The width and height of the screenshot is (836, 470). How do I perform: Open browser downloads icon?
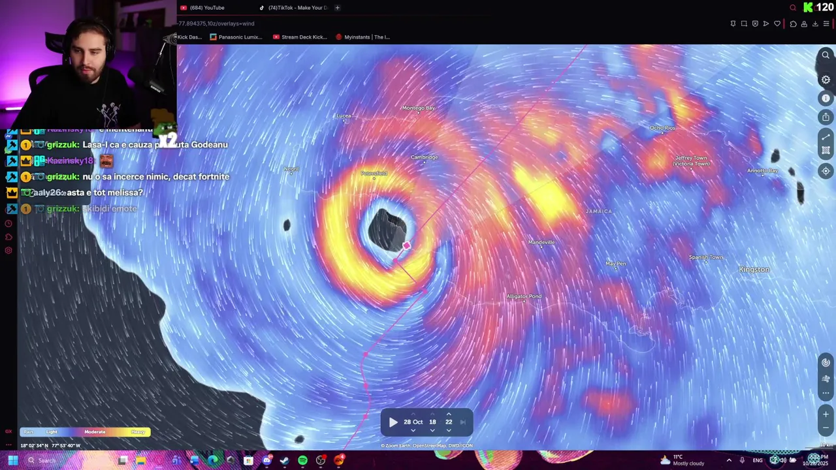815,24
